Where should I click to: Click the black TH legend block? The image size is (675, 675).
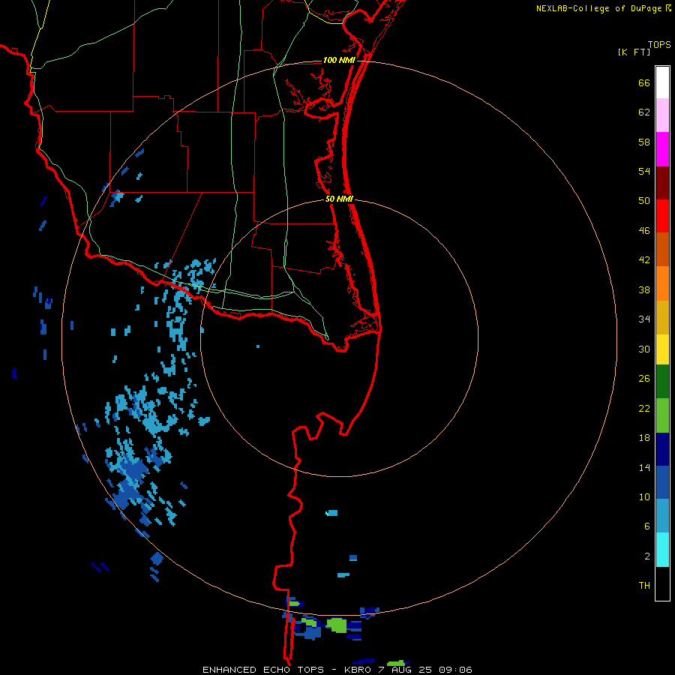tap(662, 583)
